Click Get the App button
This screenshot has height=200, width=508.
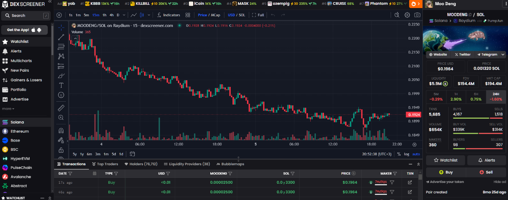[x=24, y=30]
